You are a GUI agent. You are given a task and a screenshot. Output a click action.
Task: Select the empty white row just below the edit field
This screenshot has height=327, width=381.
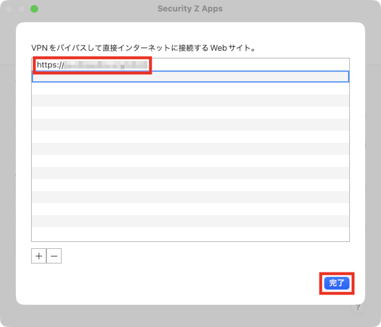click(190, 89)
